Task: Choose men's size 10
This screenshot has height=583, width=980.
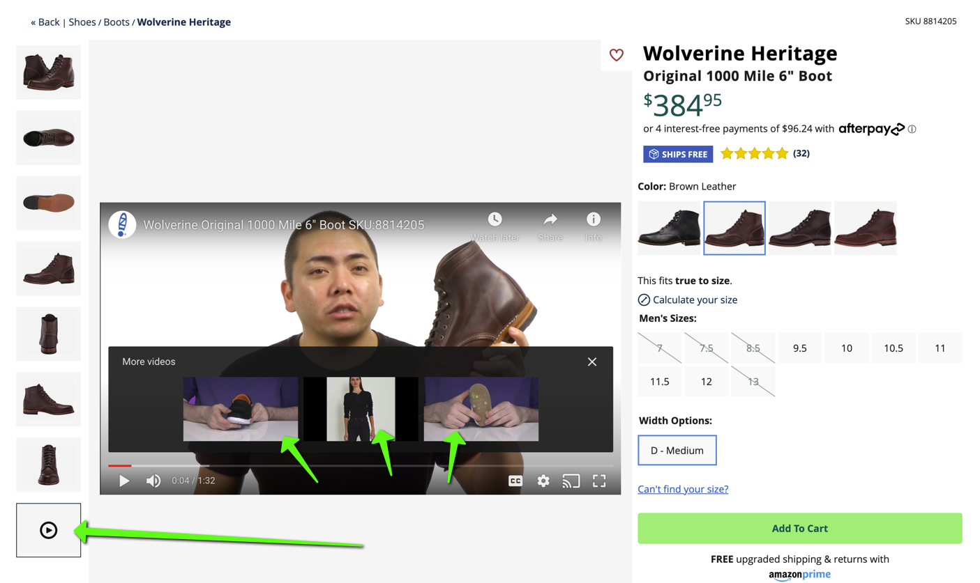Action: pyautogui.click(x=847, y=348)
